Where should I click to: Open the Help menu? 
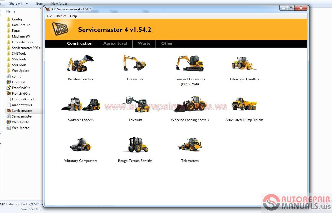click(73, 16)
